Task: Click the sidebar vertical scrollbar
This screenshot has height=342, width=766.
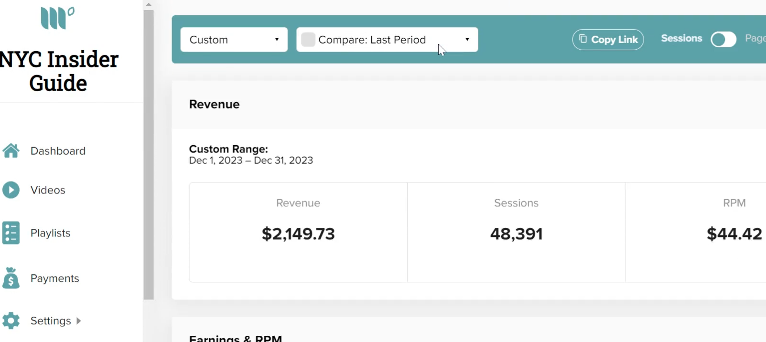Action: pos(149,155)
